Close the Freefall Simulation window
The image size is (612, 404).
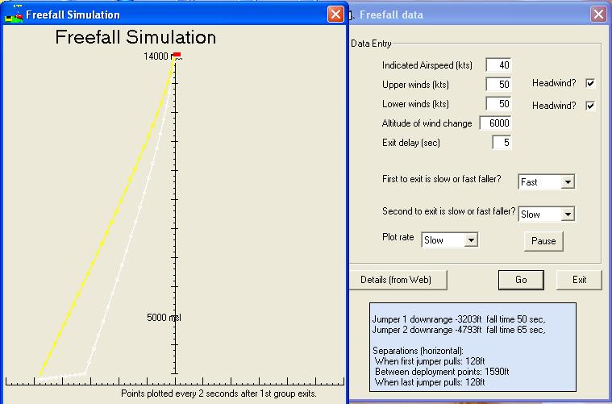(x=335, y=15)
